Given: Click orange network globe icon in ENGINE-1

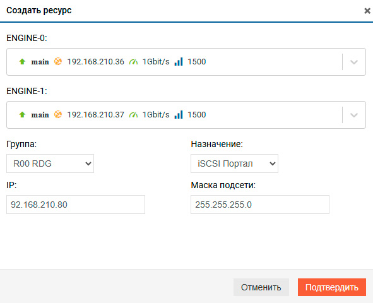Looking at the screenshot, I should click(58, 115).
